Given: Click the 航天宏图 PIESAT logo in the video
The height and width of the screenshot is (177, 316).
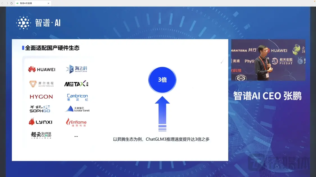Looking at the screenshot, I should click(x=282, y=61).
